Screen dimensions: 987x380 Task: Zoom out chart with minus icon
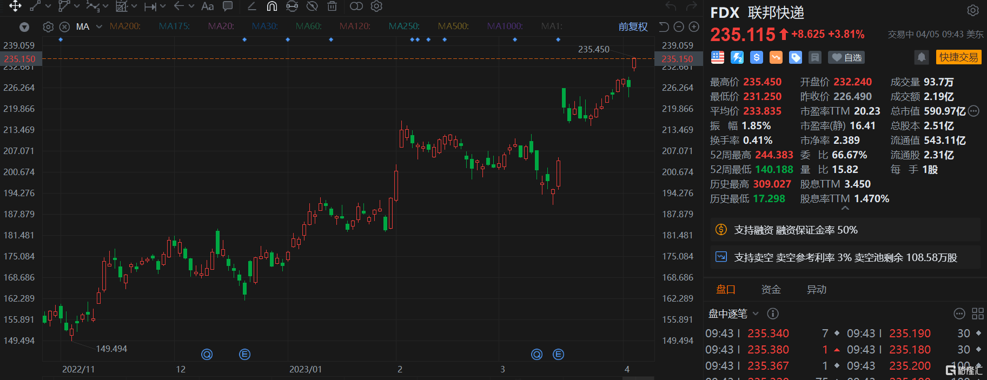(679, 27)
